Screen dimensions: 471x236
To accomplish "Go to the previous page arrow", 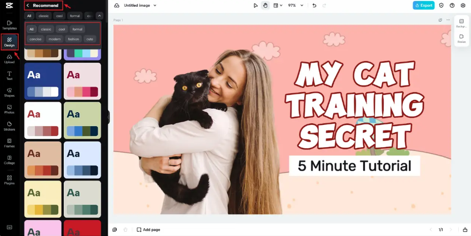I will pos(430,230).
